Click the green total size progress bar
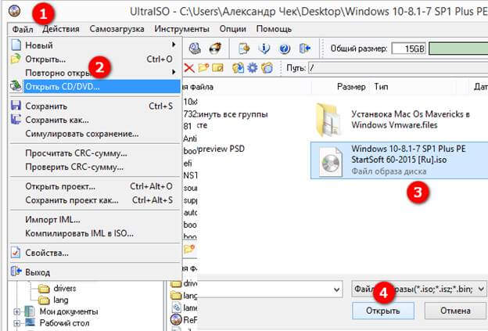 pyautogui.click(x=458, y=49)
